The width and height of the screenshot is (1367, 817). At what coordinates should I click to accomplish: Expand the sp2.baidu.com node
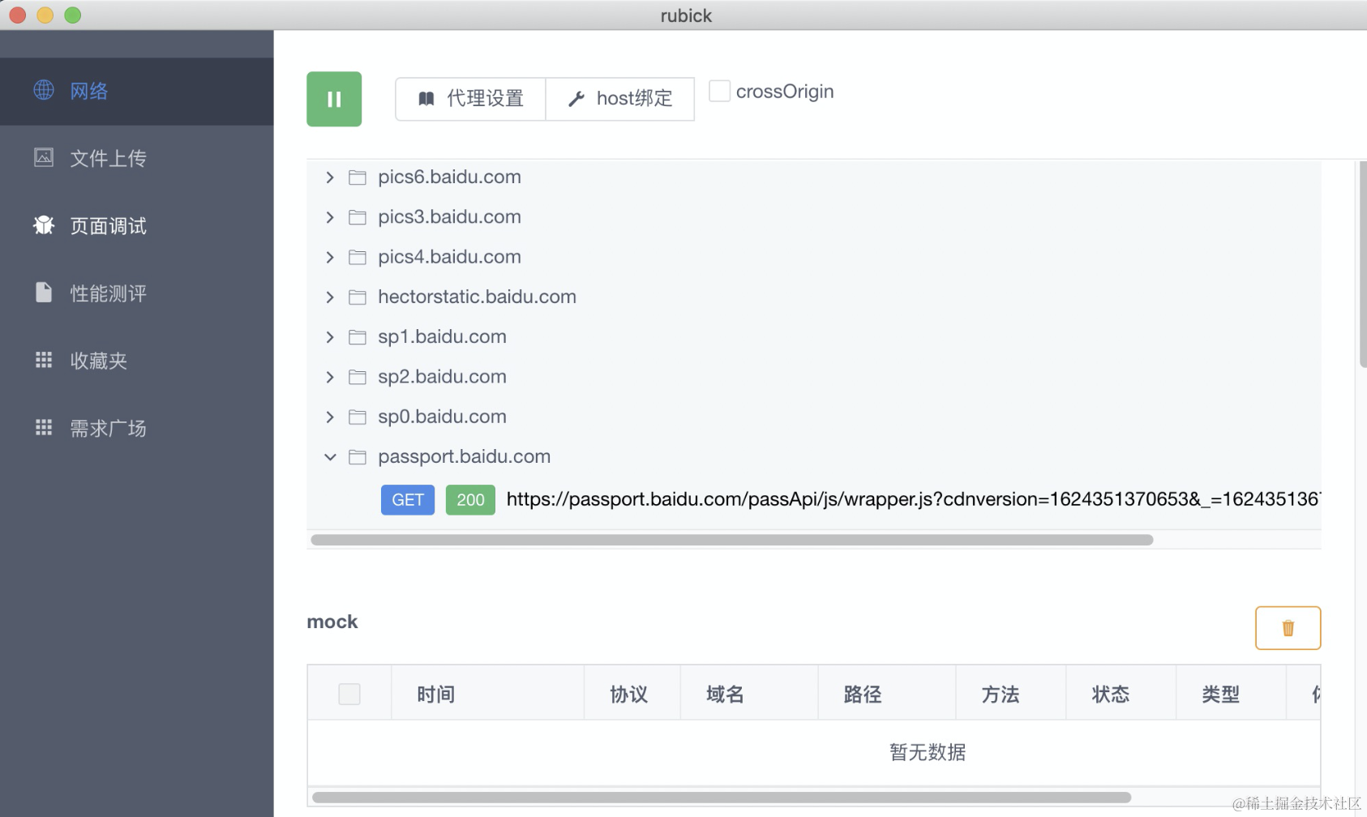click(x=330, y=377)
